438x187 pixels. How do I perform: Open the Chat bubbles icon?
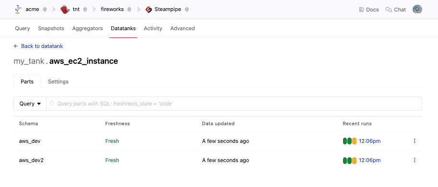(x=389, y=10)
